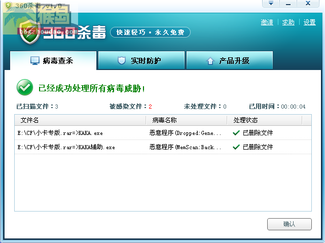Switch to the 产品升级 tab
Image resolution: width=325 pixels, height=243 pixels.
(x=230, y=60)
